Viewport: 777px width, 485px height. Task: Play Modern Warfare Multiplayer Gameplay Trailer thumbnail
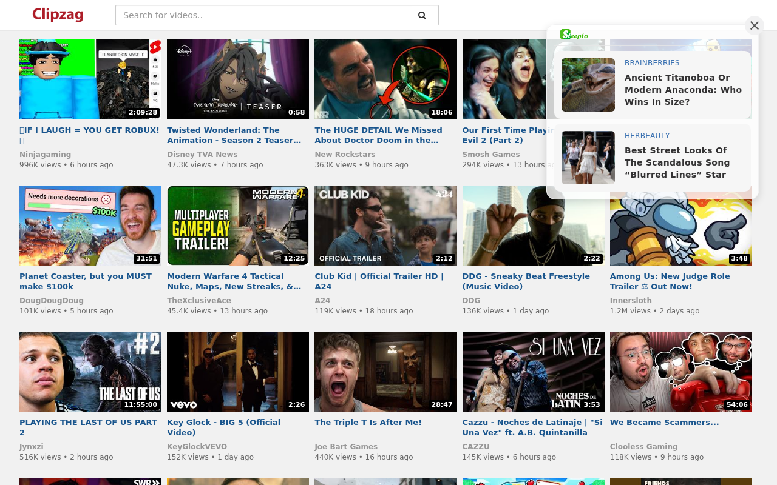(x=238, y=226)
